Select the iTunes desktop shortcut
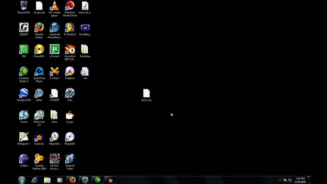Screen dimensions: 327x184 [24, 117]
